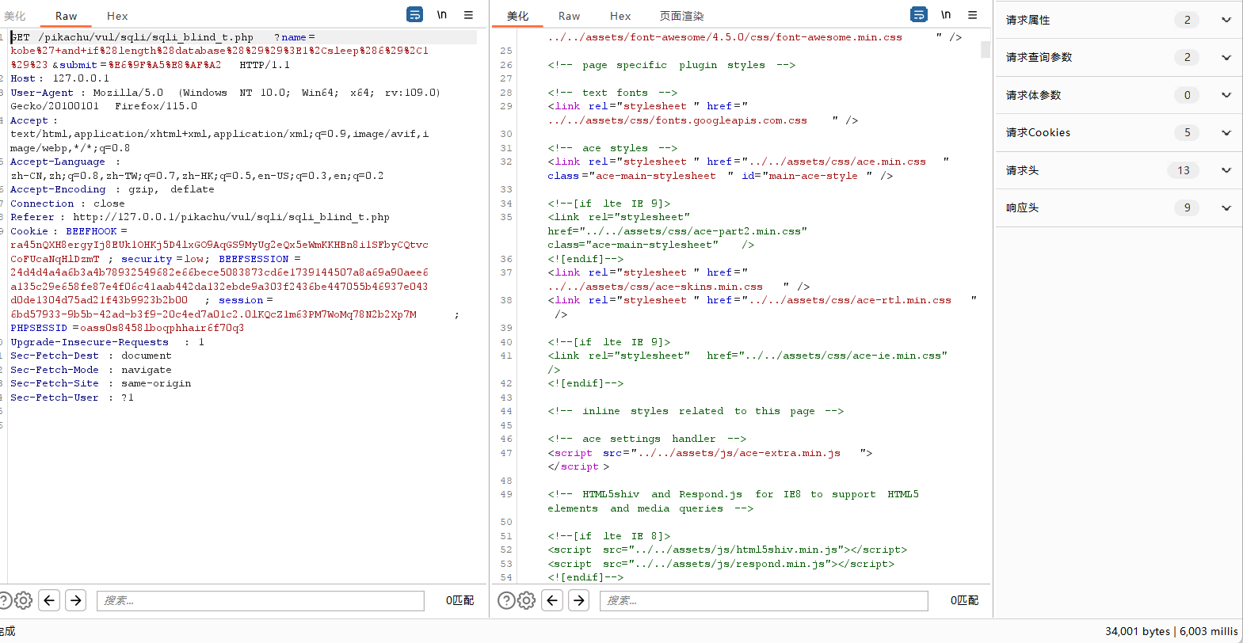Image resolution: width=1243 pixels, height=643 pixels.
Task: Click the Referer header line
Action: point(200,217)
